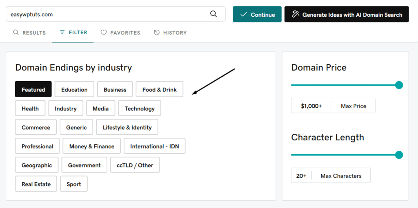Image resolution: width=418 pixels, height=208 pixels.
Task: Click the filter lines icon
Action: (62, 32)
